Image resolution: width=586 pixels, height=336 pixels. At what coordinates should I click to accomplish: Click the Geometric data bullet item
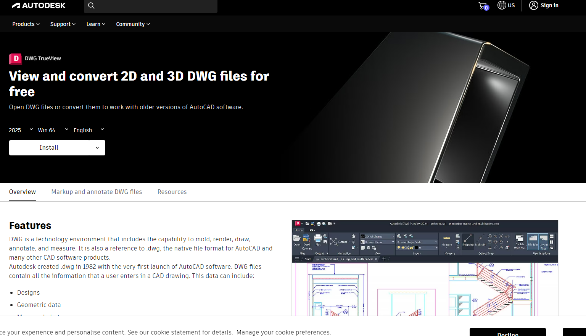(39, 305)
